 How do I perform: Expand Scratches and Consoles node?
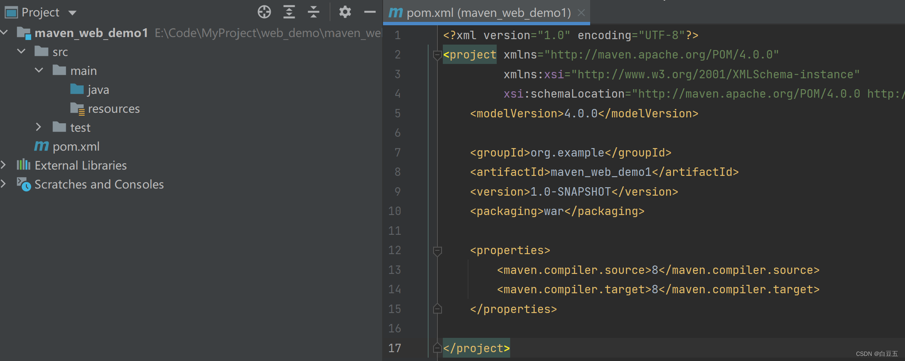point(3,184)
